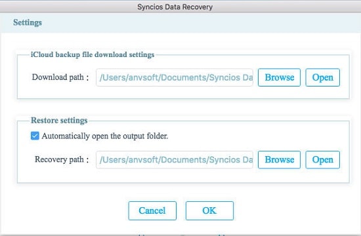Click the iCloud backup file download settings label

93,55
